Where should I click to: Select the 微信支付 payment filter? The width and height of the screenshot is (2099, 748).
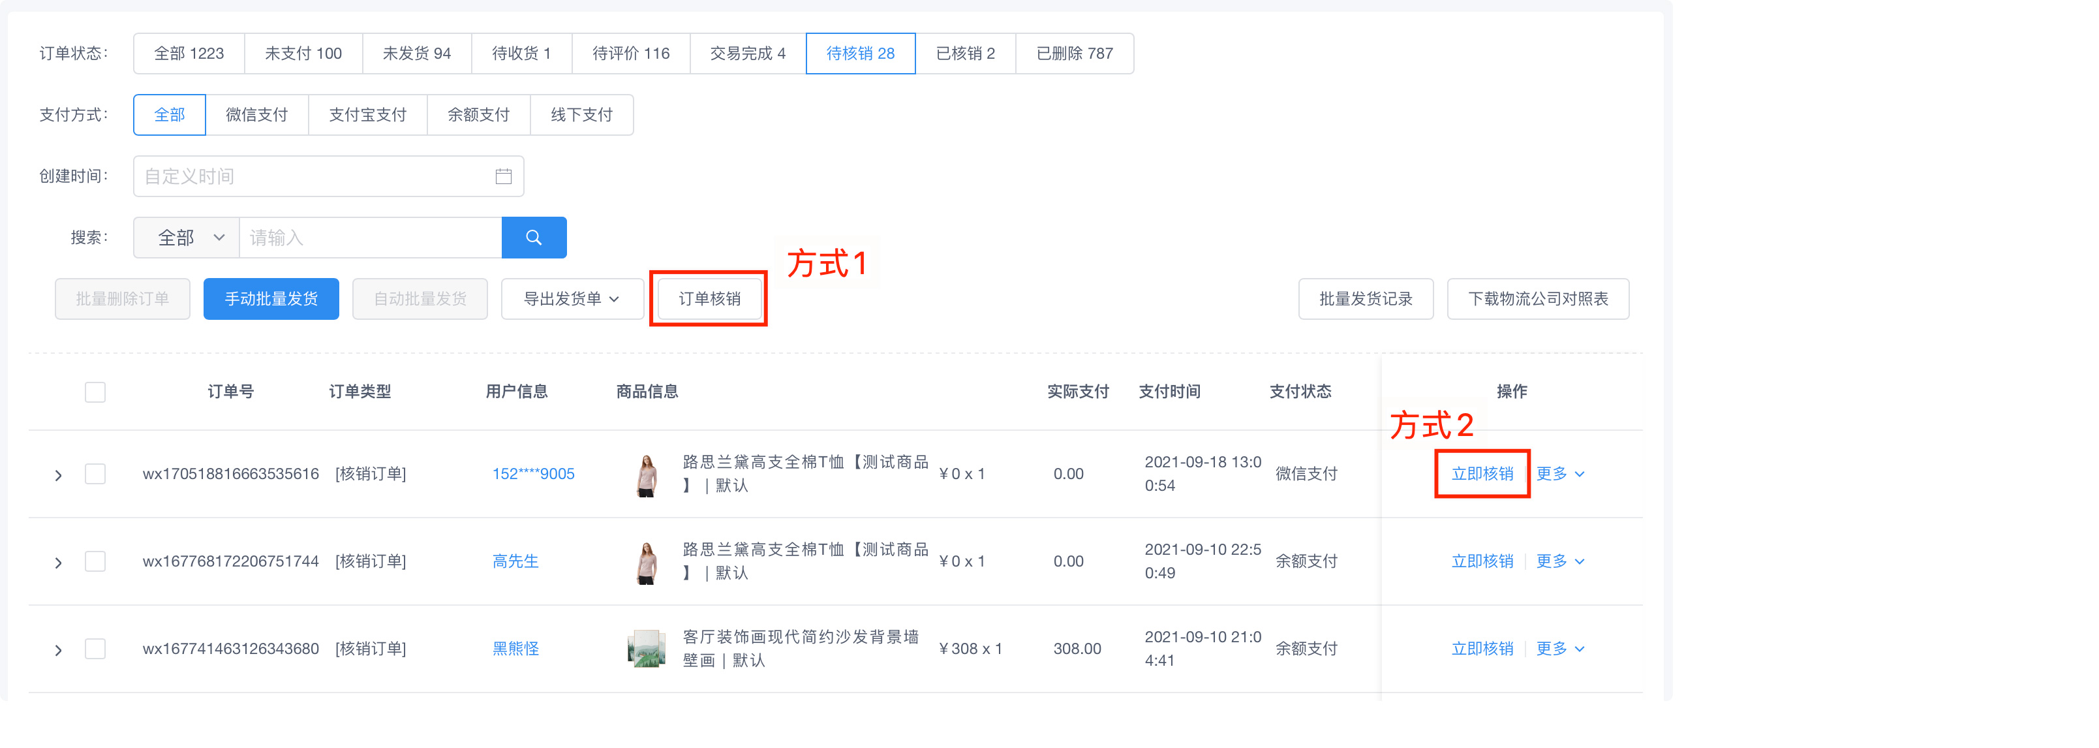click(x=256, y=115)
